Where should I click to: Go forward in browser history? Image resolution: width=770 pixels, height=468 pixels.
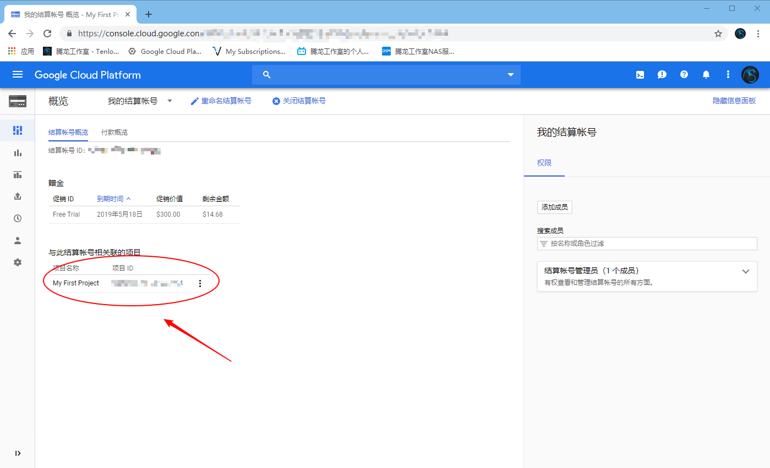30,34
